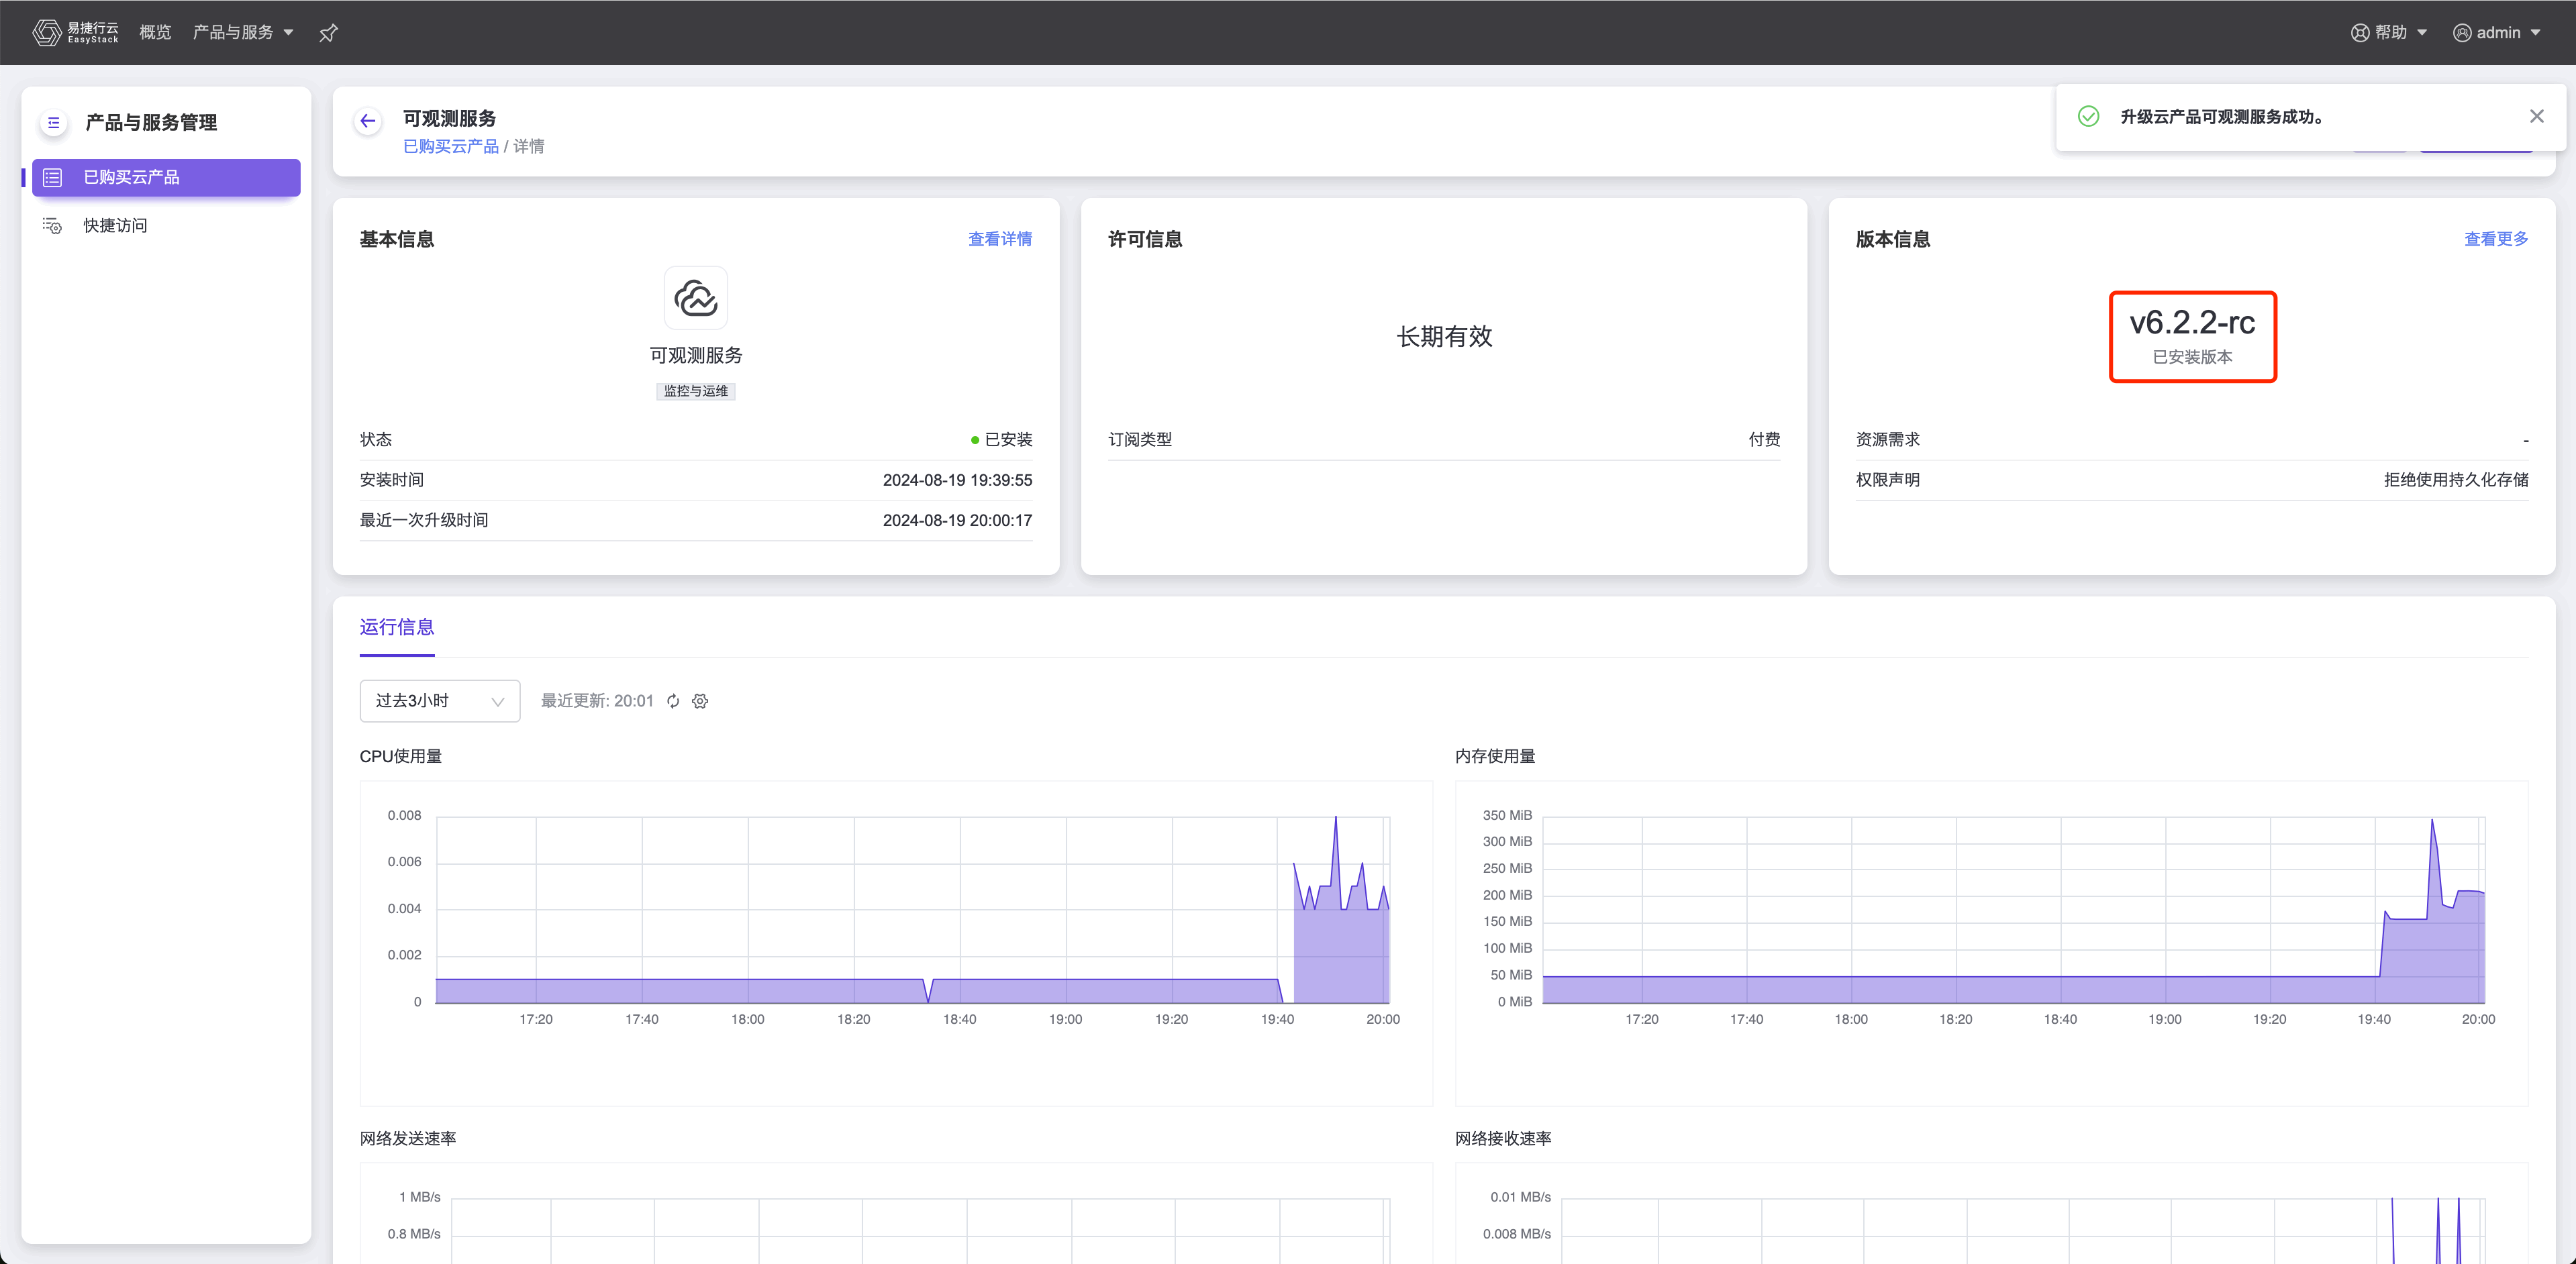
Task: Click the 可观测服务 cloud product icon
Action: (x=696, y=298)
